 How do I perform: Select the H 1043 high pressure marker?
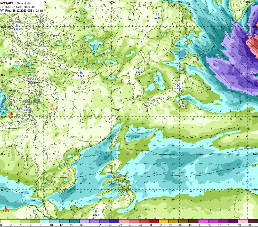[x=17, y=27]
